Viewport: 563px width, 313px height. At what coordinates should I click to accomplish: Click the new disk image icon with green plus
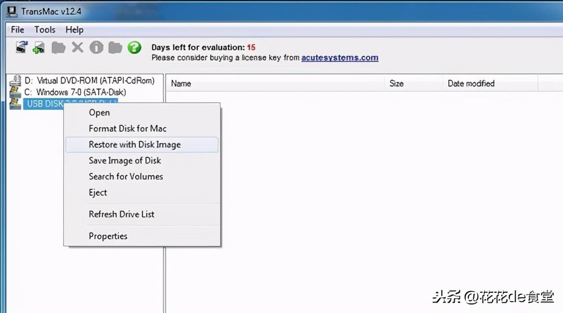[39, 48]
